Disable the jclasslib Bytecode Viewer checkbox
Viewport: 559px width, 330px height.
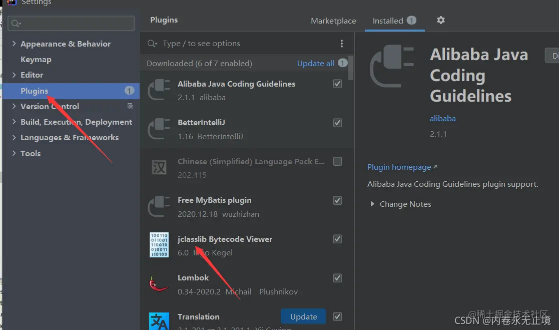pyautogui.click(x=337, y=239)
